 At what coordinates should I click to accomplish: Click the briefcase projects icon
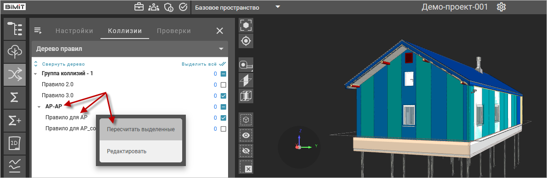tap(139, 7)
